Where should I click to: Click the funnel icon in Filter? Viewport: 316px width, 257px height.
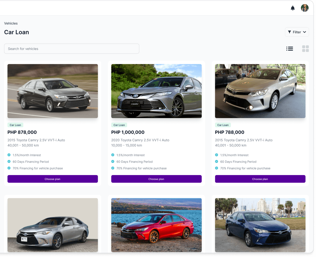pyautogui.click(x=290, y=32)
